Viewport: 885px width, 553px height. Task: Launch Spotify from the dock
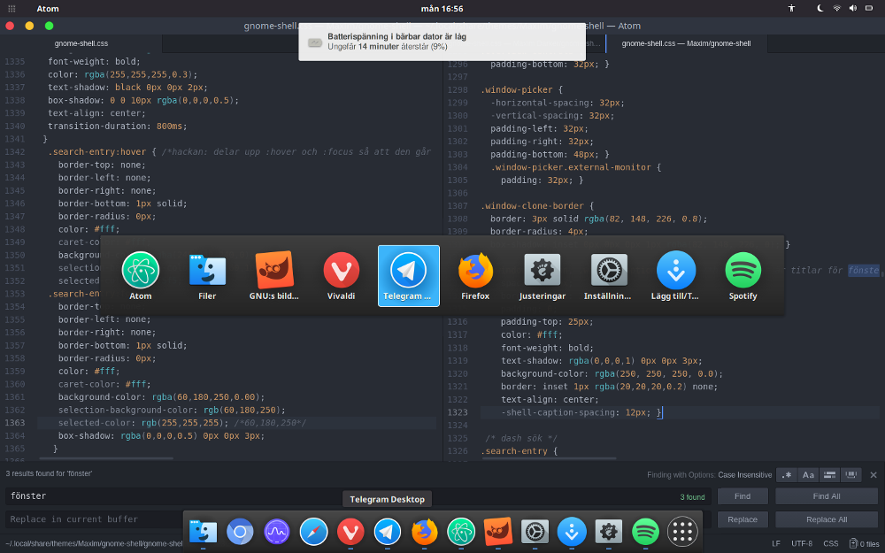tap(646, 532)
